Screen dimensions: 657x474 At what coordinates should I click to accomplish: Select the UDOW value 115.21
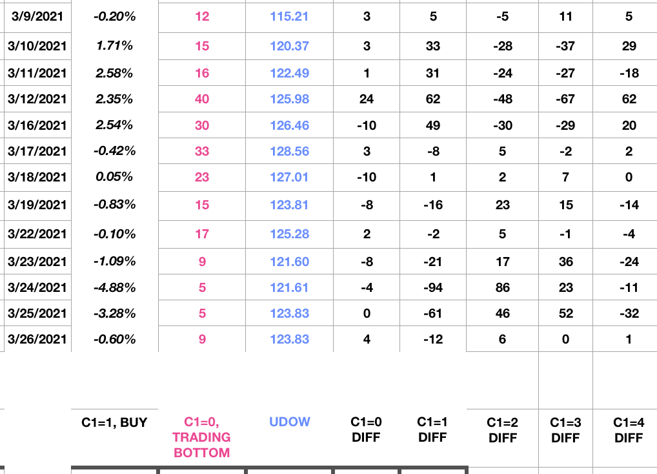[x=290, y=16]
